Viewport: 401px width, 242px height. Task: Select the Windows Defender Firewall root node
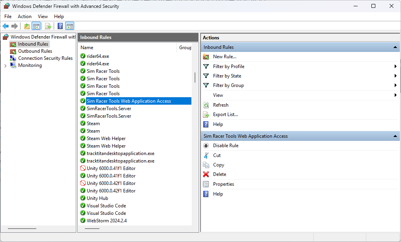[43, 37]
